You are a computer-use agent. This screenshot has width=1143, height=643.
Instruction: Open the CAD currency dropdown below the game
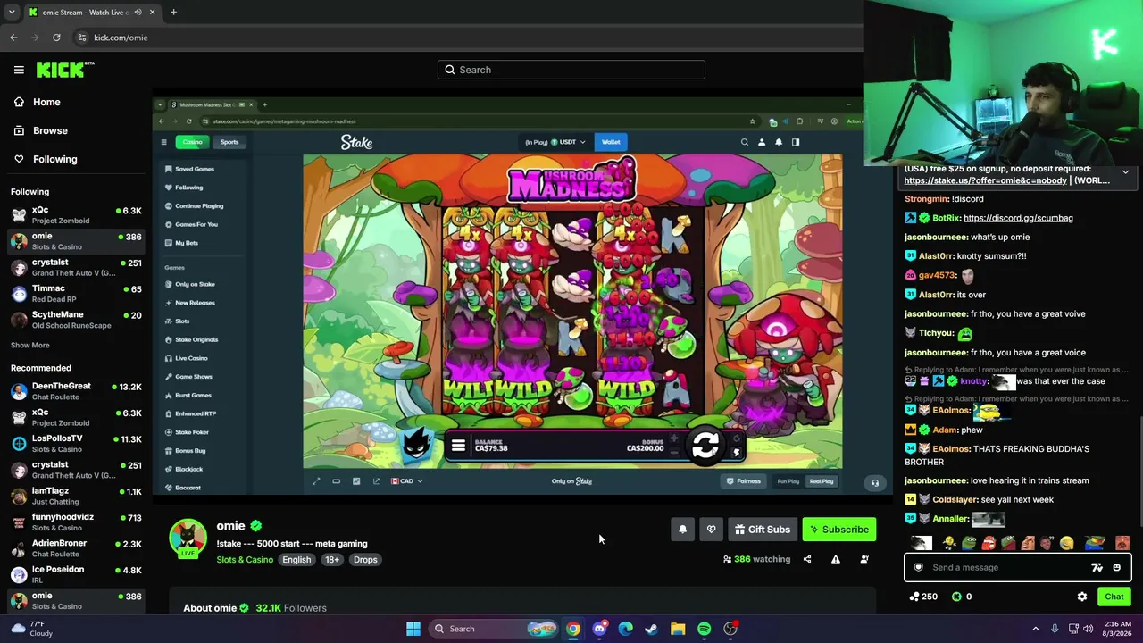(406, 481)
